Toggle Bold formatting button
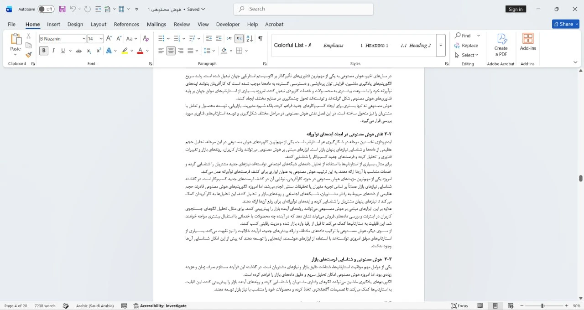This screenshot has width=584, height=310. (x=44, y=51)
